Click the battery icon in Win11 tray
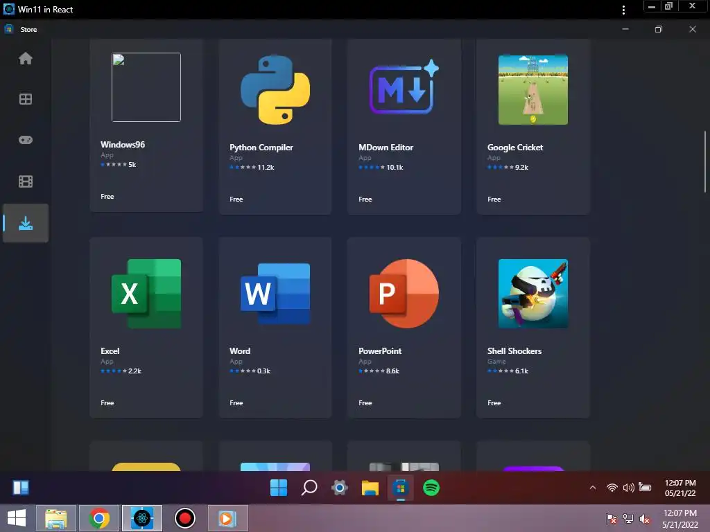The height and width of the screenshot is (532, 710). tap(645, 487)
